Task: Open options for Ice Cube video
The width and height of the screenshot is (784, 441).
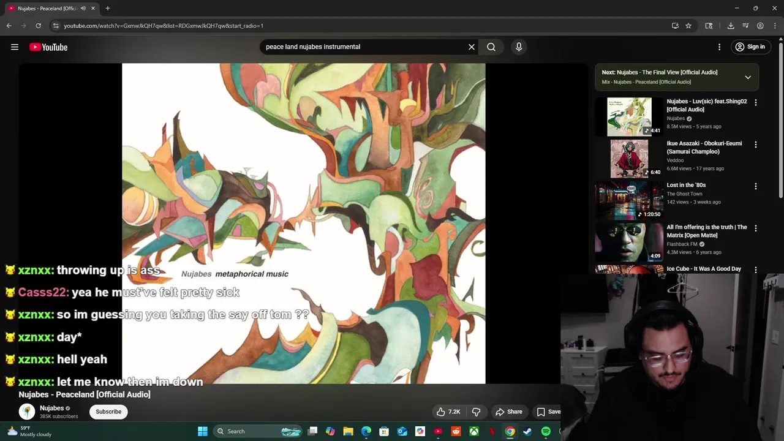Action: point(756,269)
